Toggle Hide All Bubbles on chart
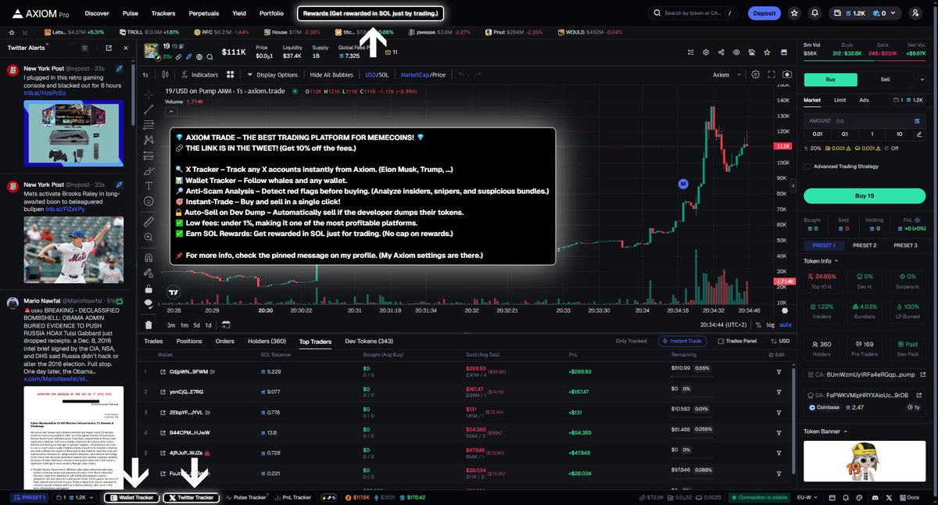The height and width of the screenshot is (505, 938). point(331,75)
